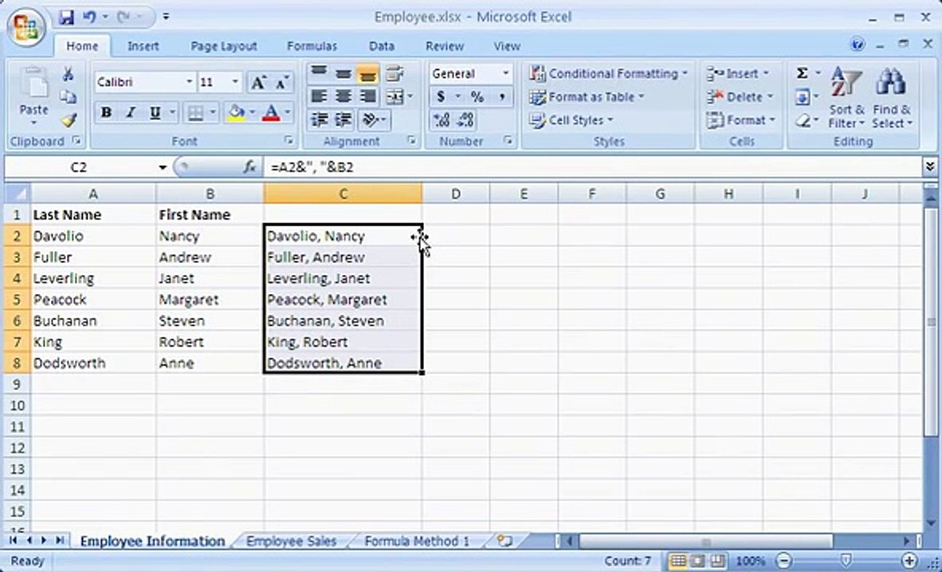Click Delete cells button
The height and width of the screenshot is (572, 942).
(x=740, y=97)
